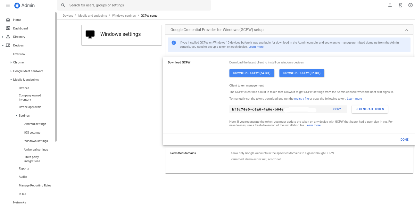Viewport: 415px width, 206px height.
Task: Open Audits in sidebar
Action: click(23, 177)
